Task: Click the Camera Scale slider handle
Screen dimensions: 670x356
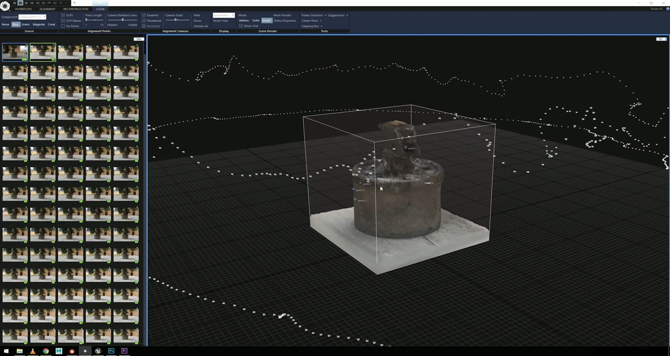Action: pyautogui.click(x=176, y=20)
